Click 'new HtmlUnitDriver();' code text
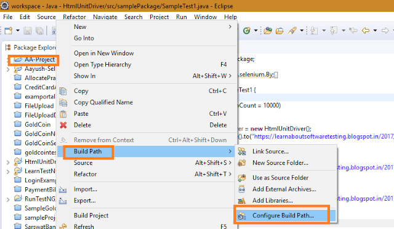Viewport: 394px width, 229px height. point(281,129)
